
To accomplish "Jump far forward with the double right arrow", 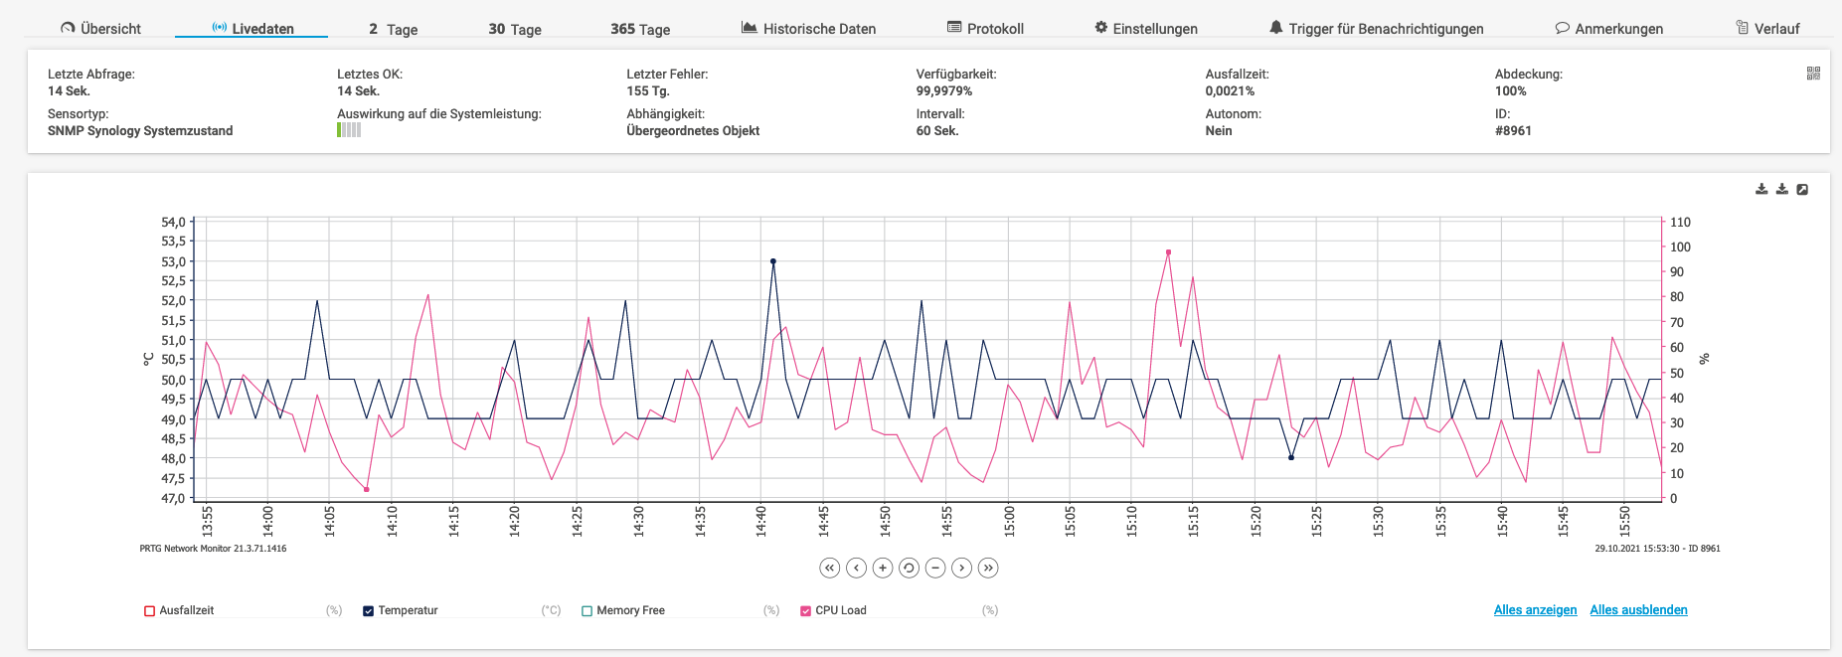I will pos(988,568).
